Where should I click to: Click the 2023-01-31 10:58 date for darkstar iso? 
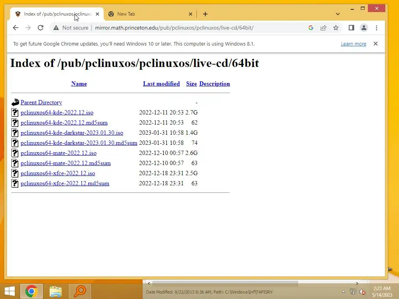point(161,133)
